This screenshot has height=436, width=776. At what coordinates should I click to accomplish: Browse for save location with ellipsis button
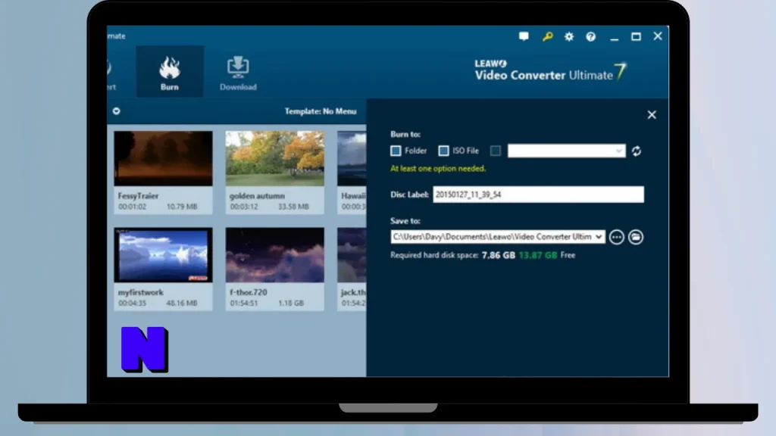click(617, 237)
